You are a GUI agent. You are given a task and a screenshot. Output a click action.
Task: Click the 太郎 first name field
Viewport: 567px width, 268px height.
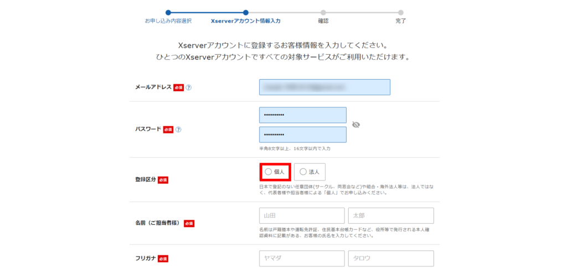pos(391,215)
